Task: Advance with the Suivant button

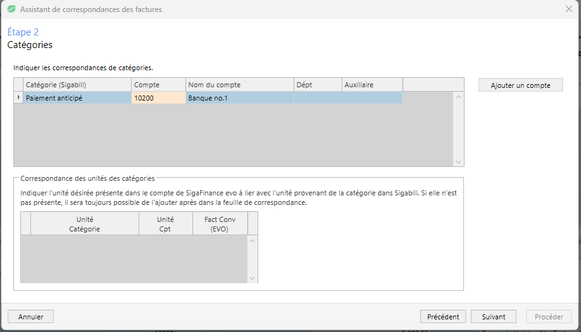Action: [494, 317]
